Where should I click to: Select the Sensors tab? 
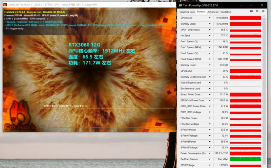pyautogui.click(x=201, y=11)
